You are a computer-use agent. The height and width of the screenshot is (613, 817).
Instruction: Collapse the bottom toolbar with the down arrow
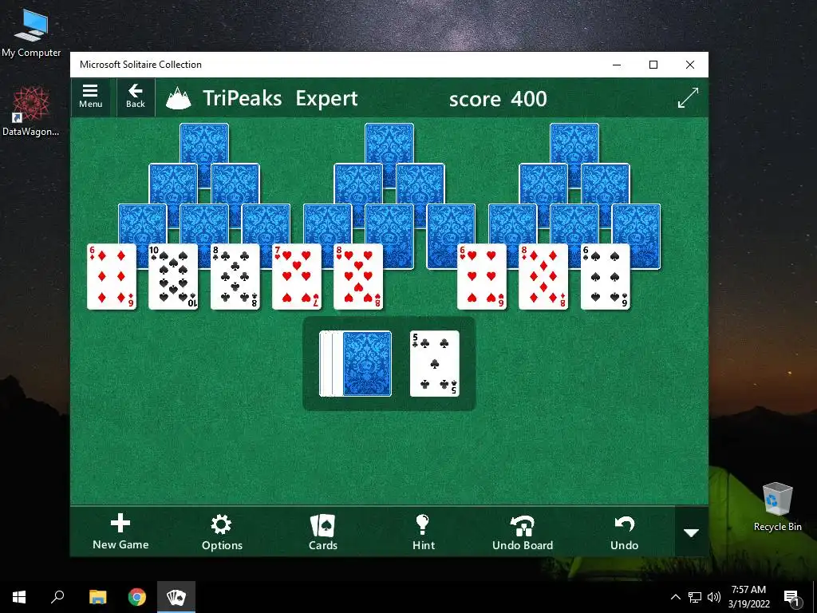(692, 532)
